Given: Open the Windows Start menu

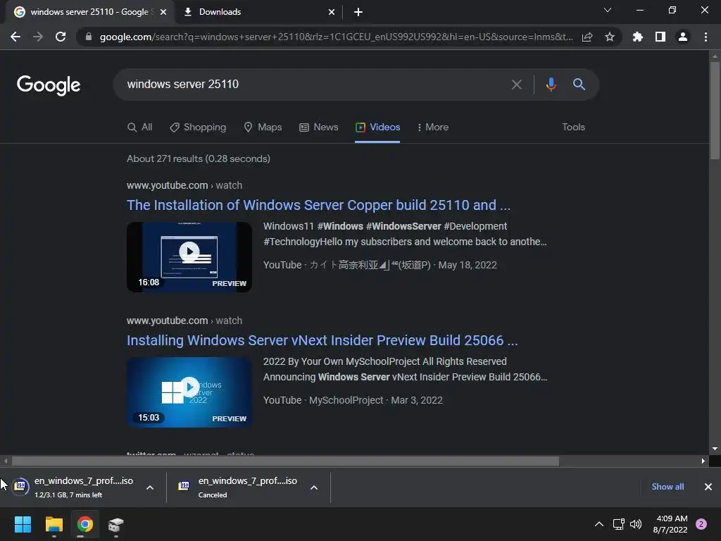Looking at the screenshot, I should tap(23, 524).
